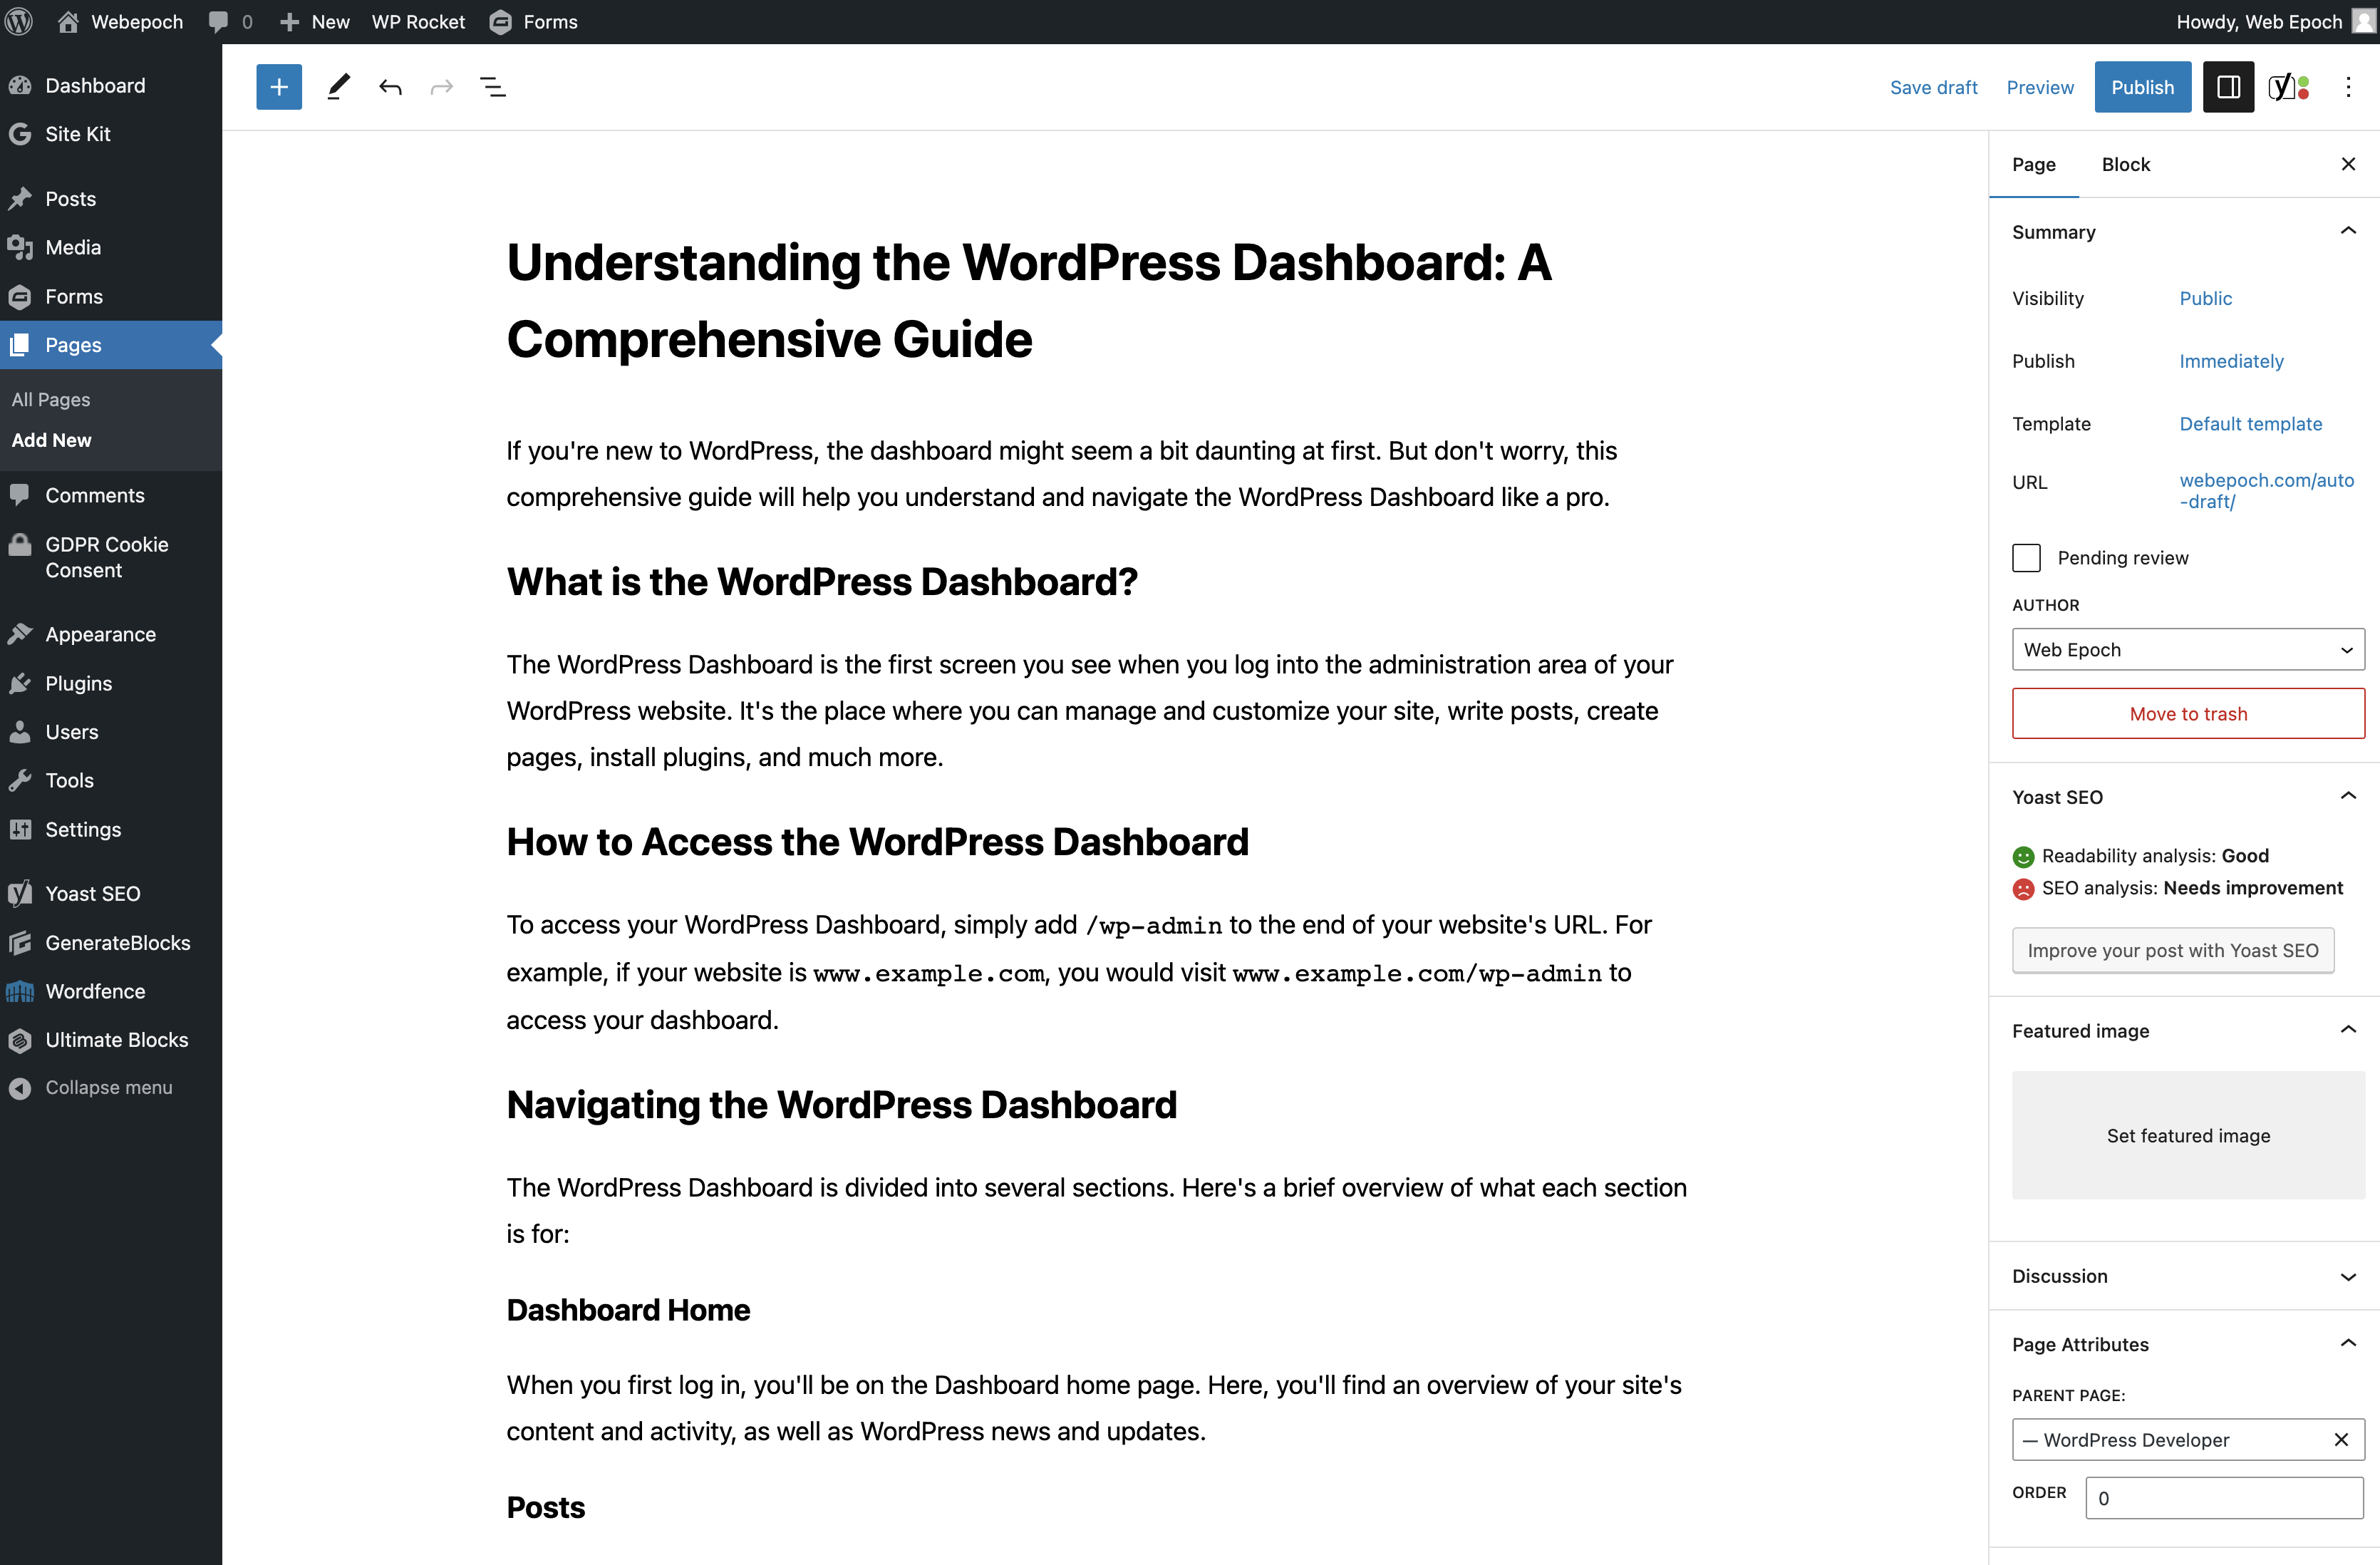The image size is (2380, 1565).
Task: Click the Webepoch home site link
Action: click(121, 21)
